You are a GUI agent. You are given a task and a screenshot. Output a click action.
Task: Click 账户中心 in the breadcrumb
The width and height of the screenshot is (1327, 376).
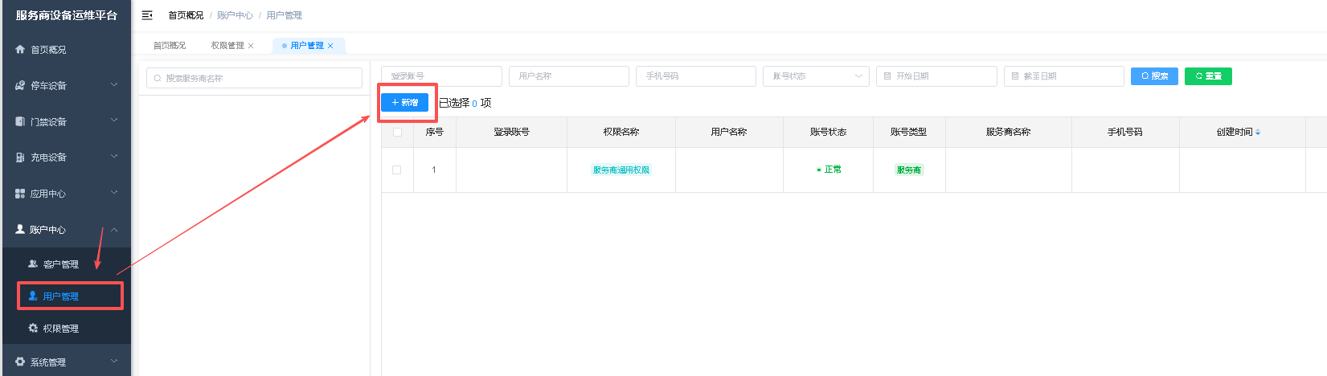tap(235, 15)
